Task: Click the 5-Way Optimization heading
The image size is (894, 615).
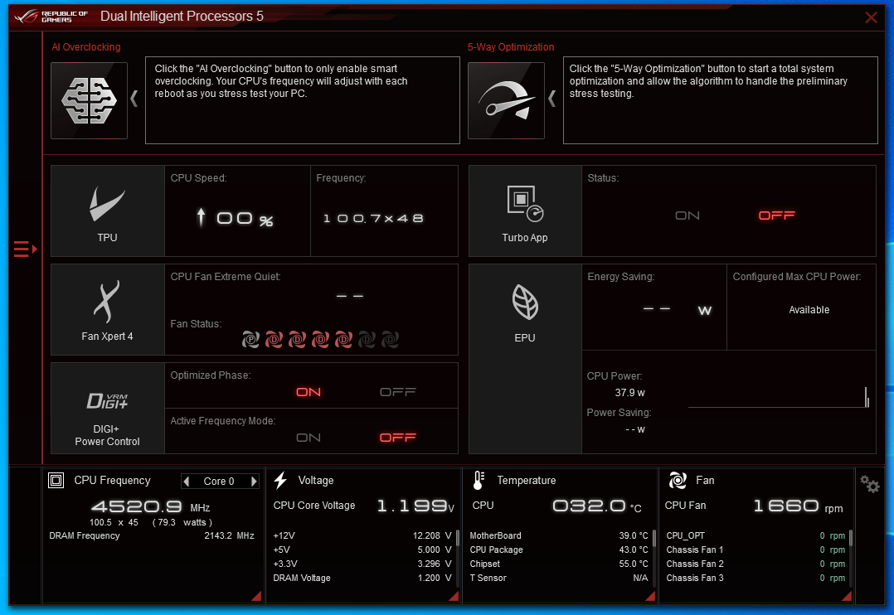Action: pyautogui.click(x=511, y=46)
